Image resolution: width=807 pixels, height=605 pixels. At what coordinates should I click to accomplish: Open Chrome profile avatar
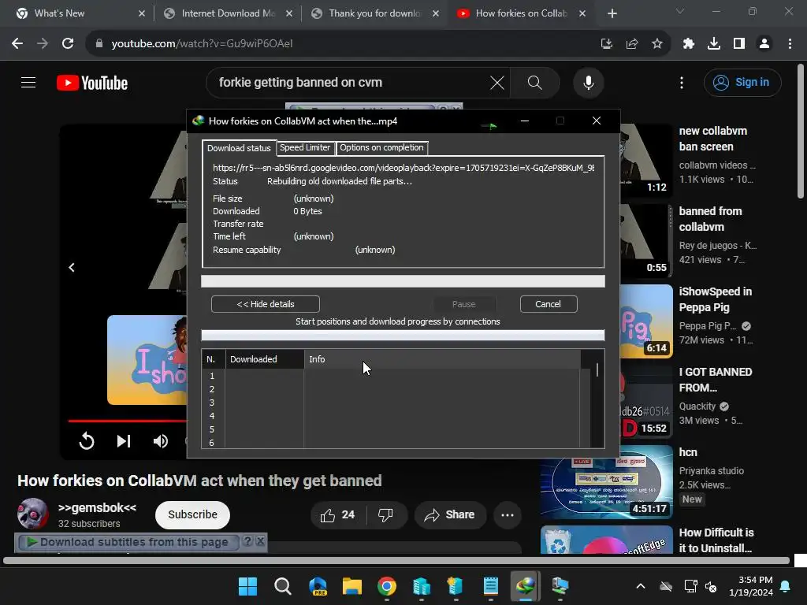(764, 44)
